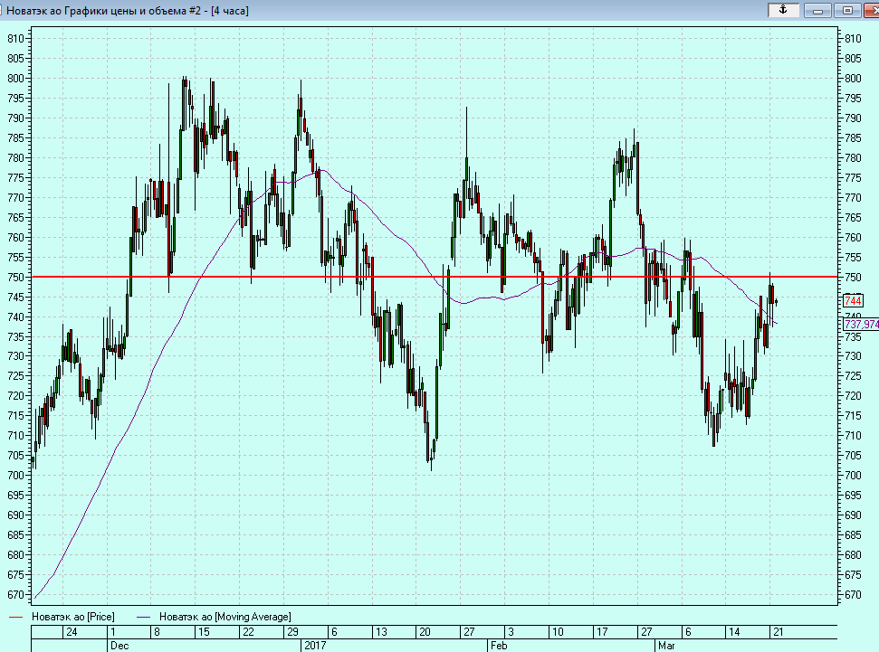Click the 760 label on the right price axis
The height and width of the screenshot is (652, 879).
853,238
